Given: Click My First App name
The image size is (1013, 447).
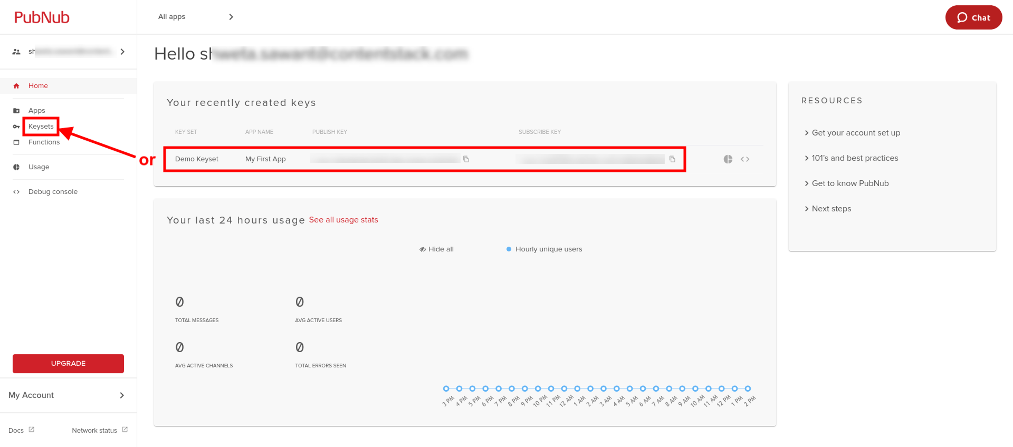Looking at the screenshot, I should click(265, 159).
